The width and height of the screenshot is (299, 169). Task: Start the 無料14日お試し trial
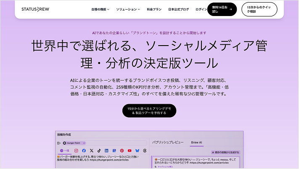pos(222,9)
